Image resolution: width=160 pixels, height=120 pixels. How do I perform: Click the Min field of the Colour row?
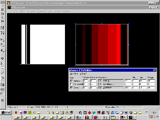135,87
